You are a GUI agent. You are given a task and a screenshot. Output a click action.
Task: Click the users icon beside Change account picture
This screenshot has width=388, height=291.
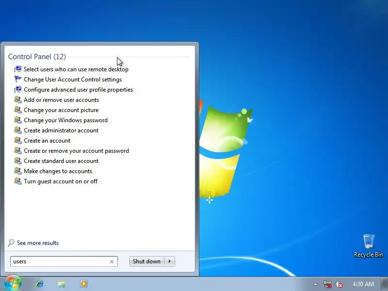18,110
